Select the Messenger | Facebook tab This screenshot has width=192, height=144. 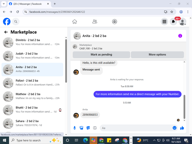point(29,4)
